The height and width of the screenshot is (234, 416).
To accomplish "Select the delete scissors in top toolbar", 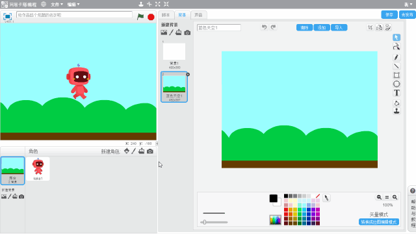I will point(149,4).
